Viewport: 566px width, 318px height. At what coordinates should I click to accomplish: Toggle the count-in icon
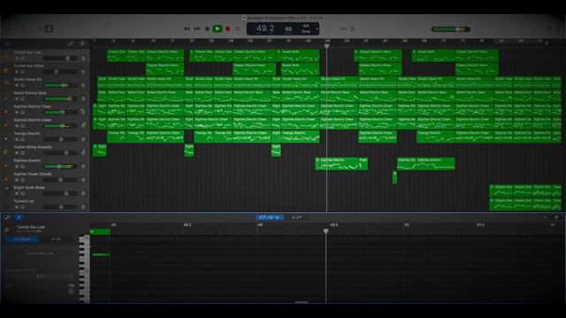pos(343,29)
